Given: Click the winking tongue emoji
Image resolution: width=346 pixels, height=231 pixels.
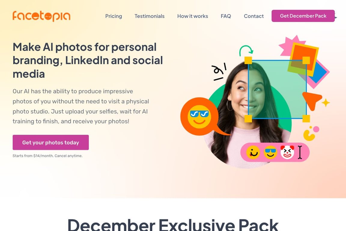Looking at the screenshot, I should click(253, 152).
